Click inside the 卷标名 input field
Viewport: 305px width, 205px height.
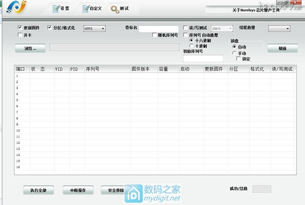coord(158,29)
